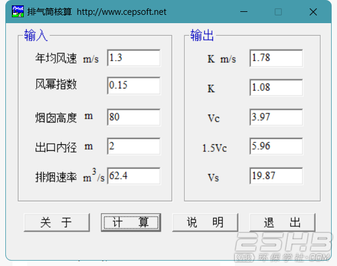Click the K m/s output field

coord(276,58)
